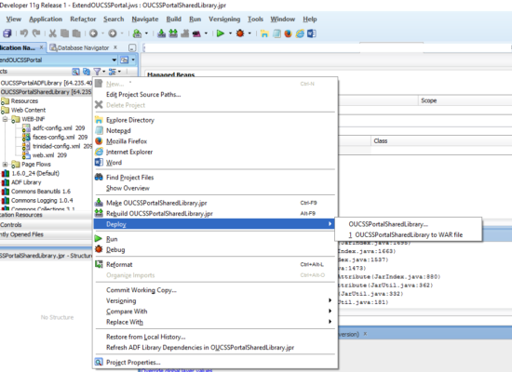Open the Back history dropdown arrow
Screen dimensions: 512x372
point(102,33)
